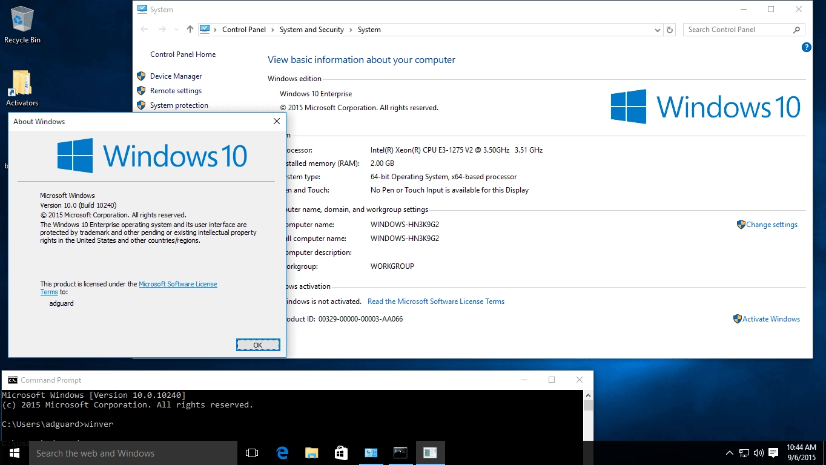This screenshot has height=465, width=826.
Task: Switch to Command Prompt taskbar button
Action: point(400,453)
